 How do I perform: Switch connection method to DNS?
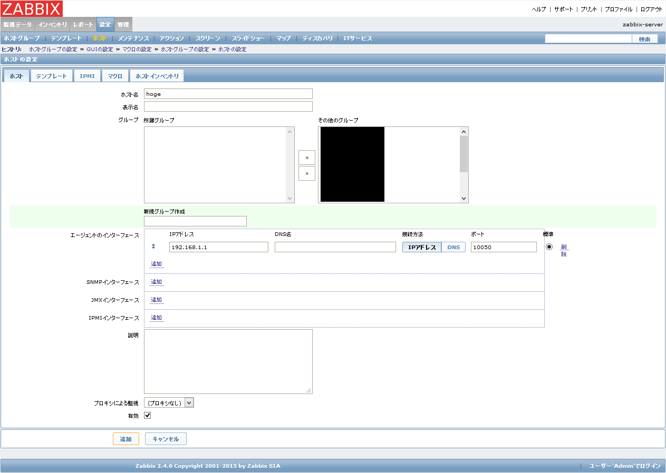point(454,246)
